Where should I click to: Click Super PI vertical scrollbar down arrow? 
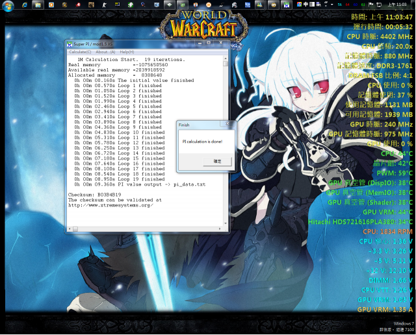pos(226,223)
